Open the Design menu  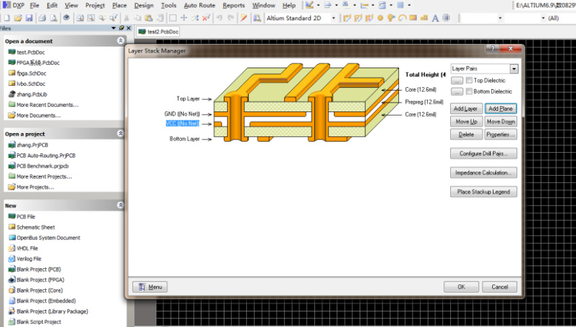(143, 5)
